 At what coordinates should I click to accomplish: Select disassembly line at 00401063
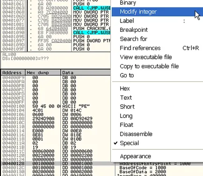pos(56,8)
